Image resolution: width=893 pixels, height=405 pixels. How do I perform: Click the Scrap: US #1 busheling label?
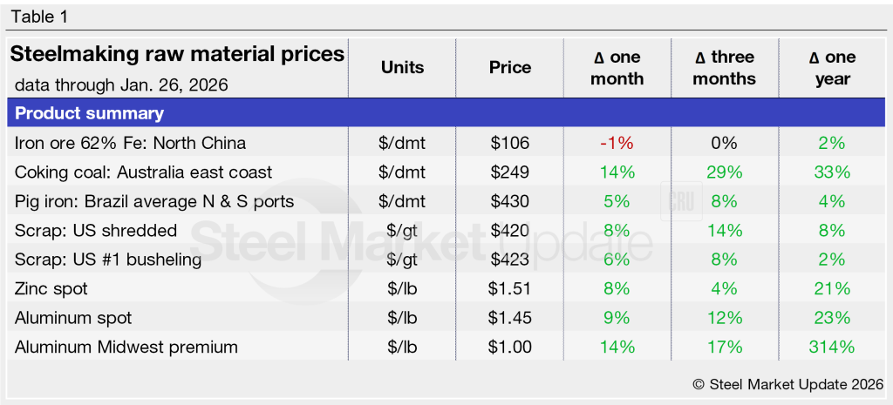coord(108,260)
